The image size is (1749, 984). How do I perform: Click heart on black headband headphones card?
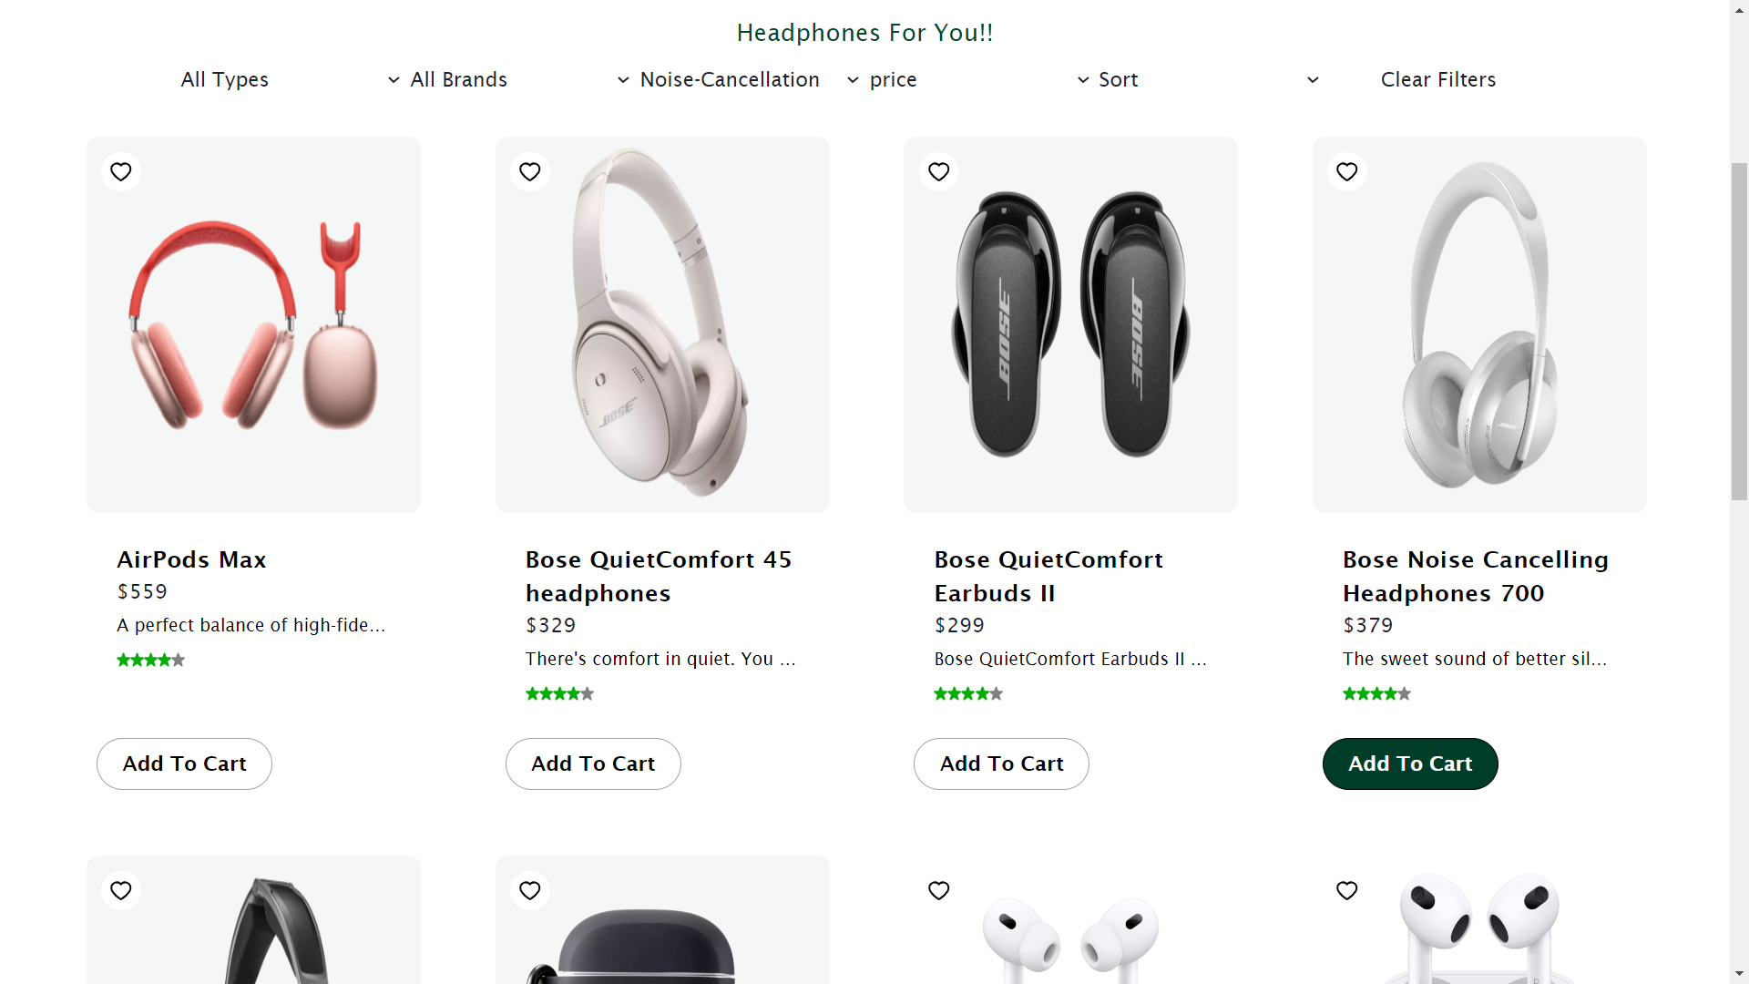pyautogui.click(x=121, y=890)
